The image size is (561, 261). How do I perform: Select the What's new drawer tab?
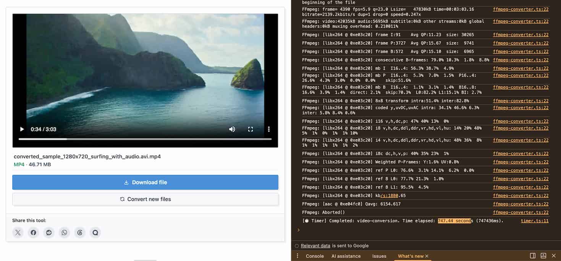411,256
